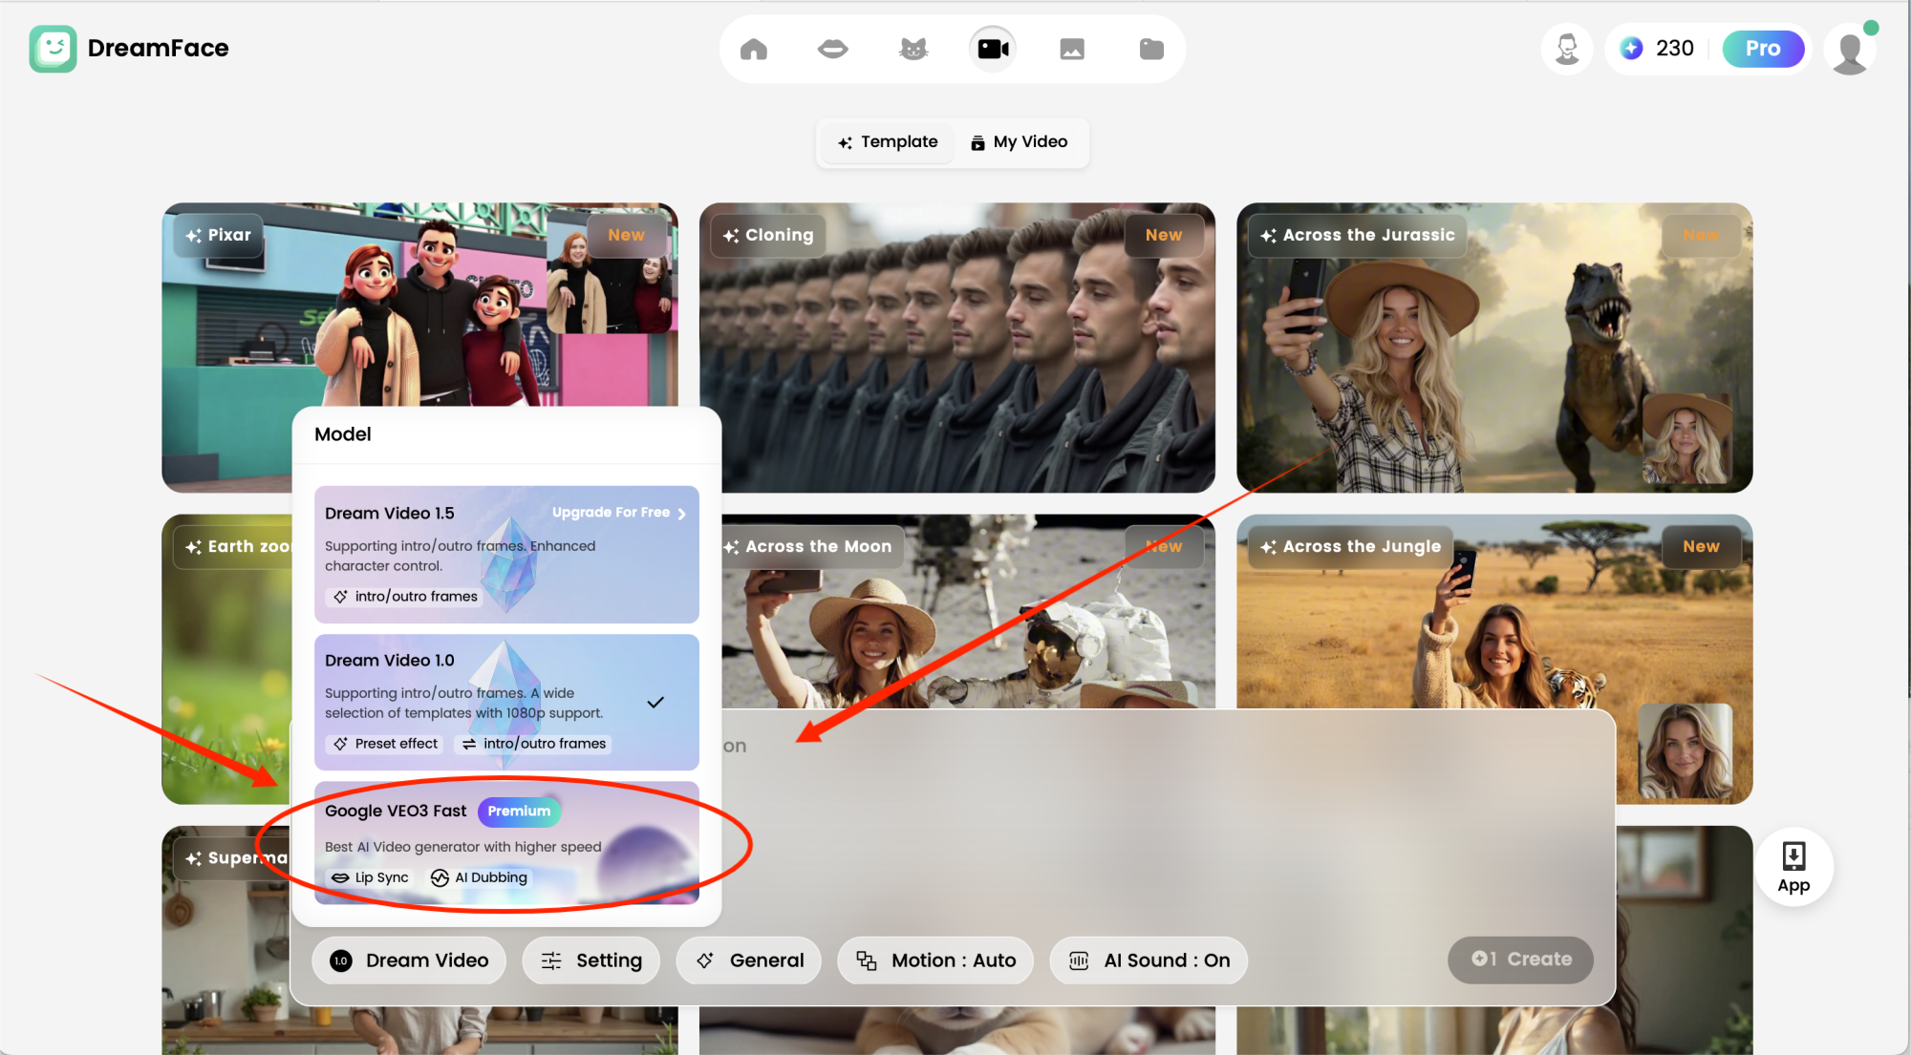Choose the Google VEO3 Fast model

coord(506,843)
